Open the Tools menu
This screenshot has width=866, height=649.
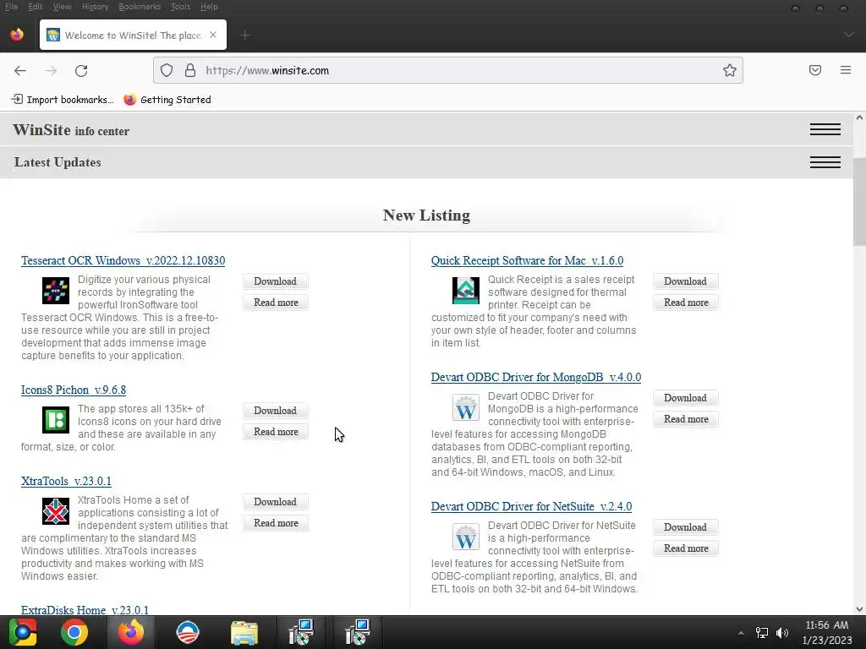click(181, 7)
